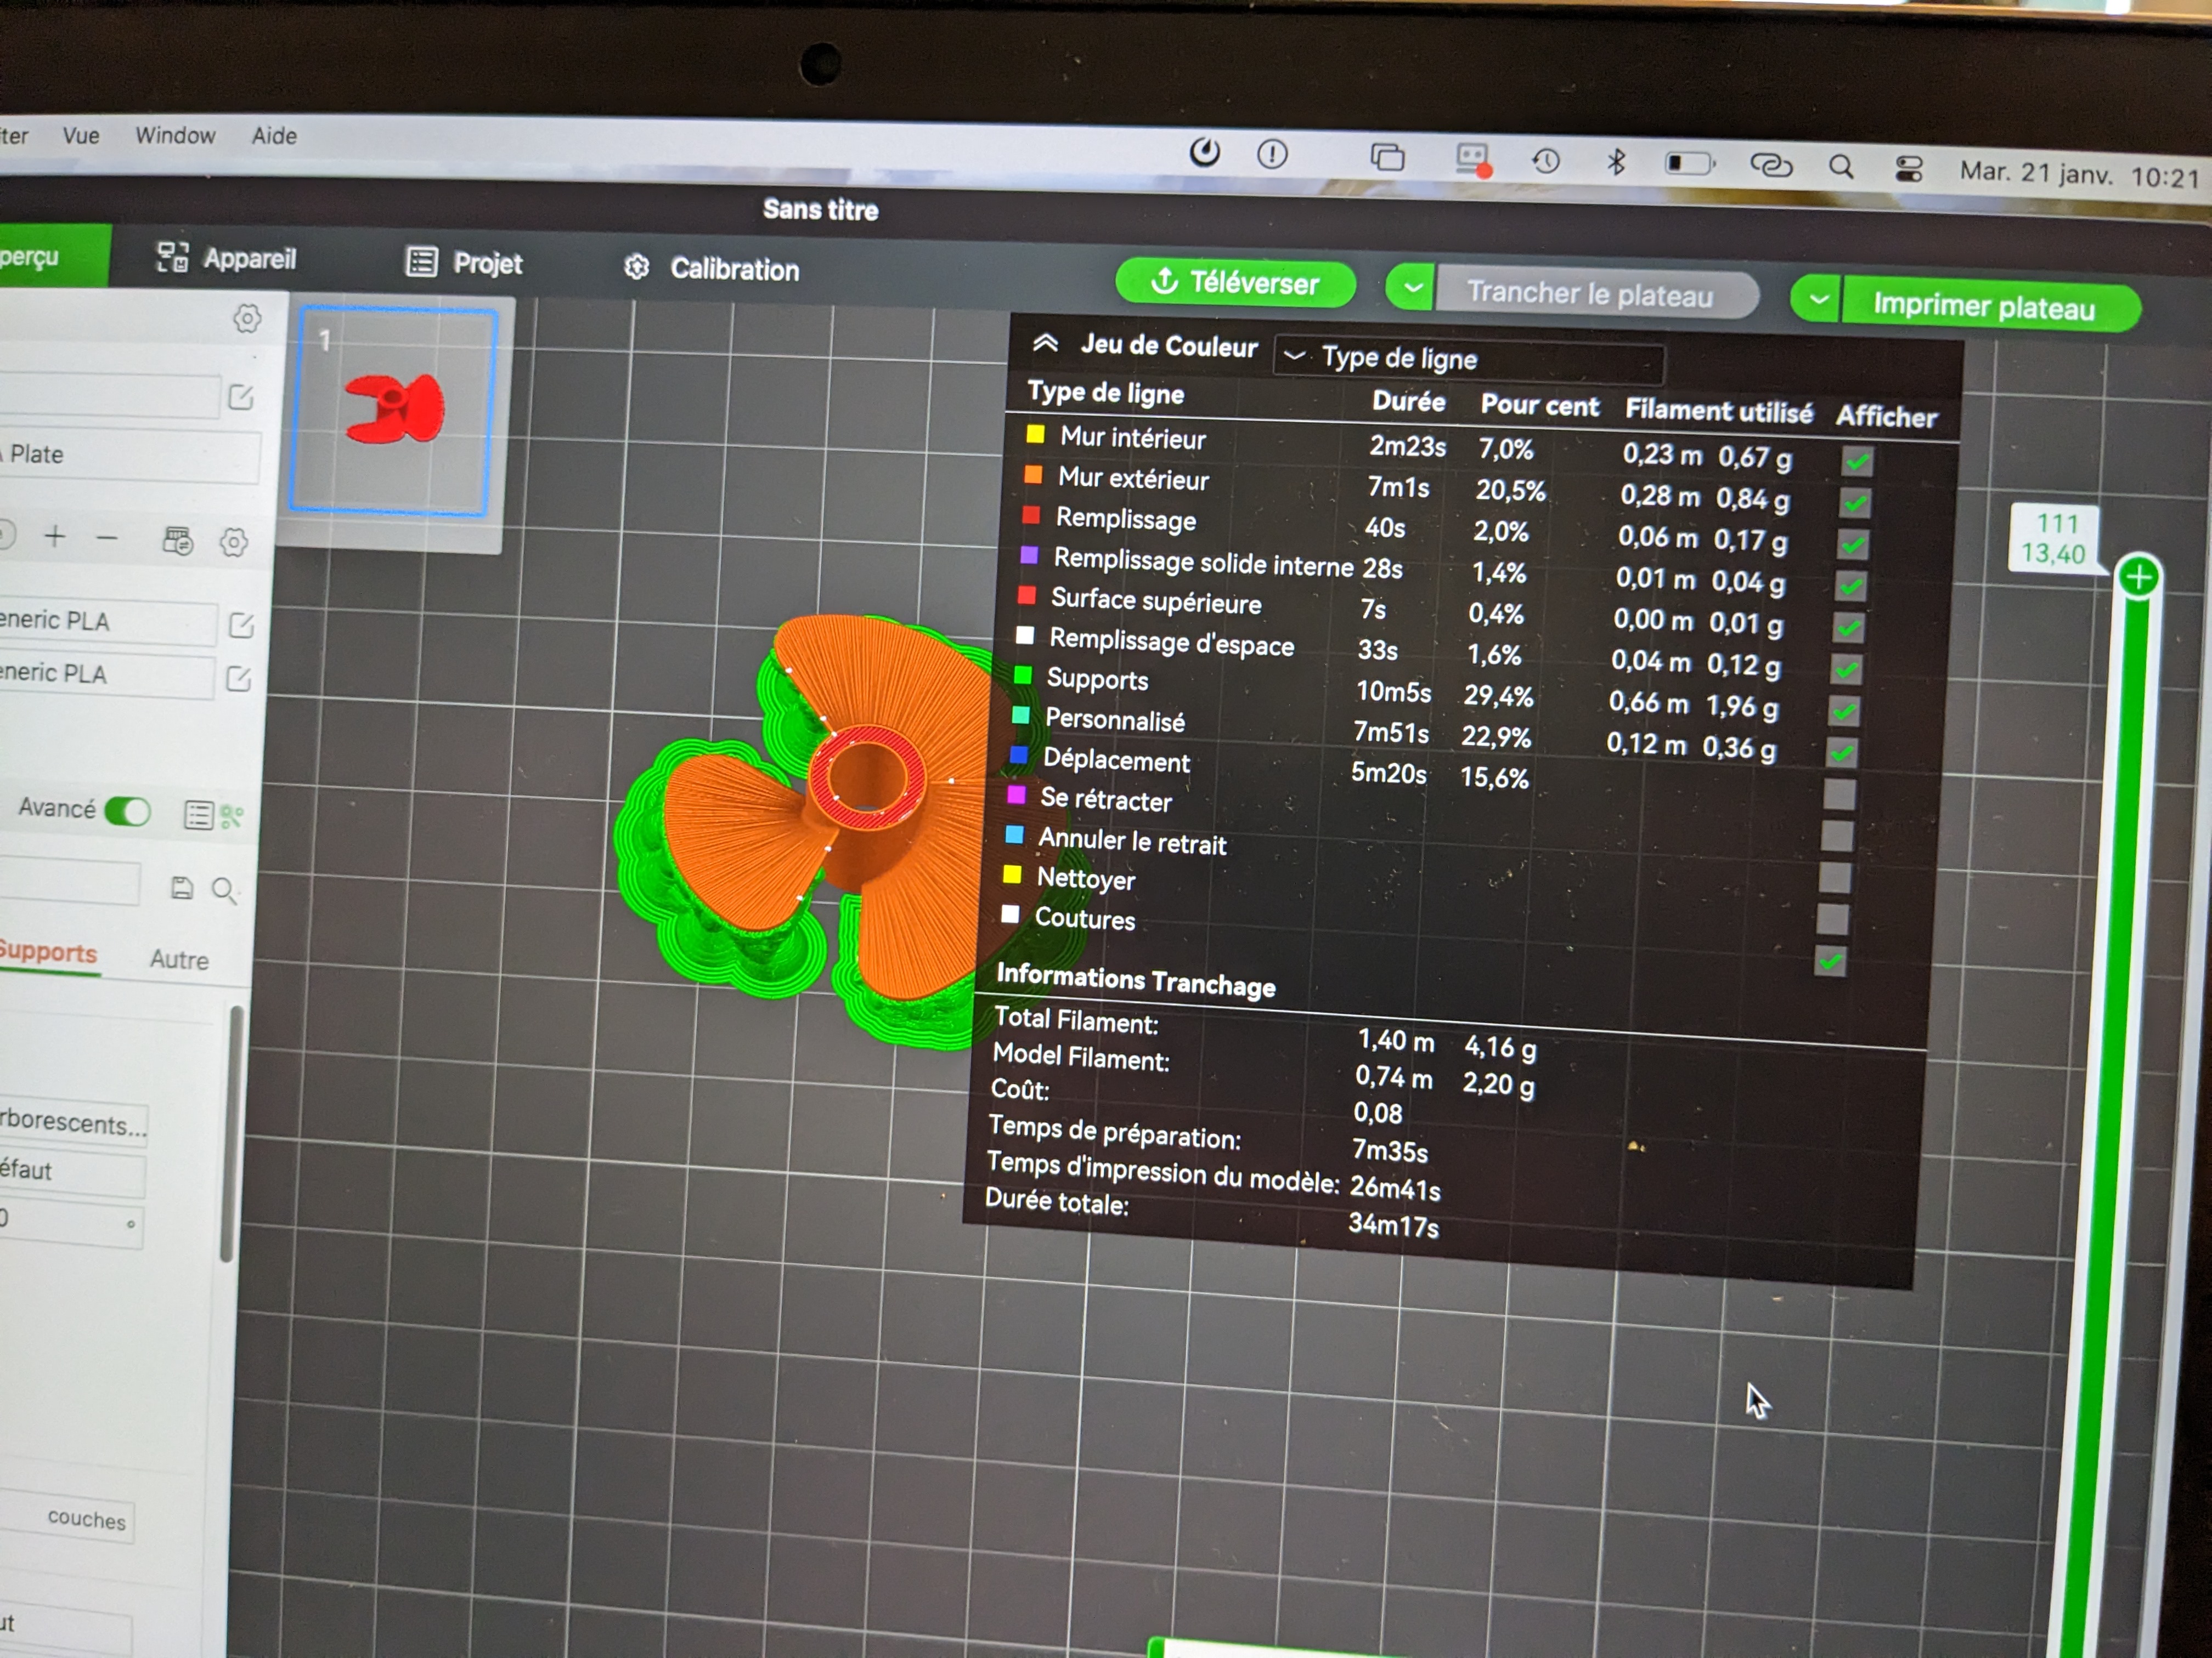The height and width of the screenshot is (1658, 2212).
Task: Edit the second Generic PLA preset
Action: point(239,679)
